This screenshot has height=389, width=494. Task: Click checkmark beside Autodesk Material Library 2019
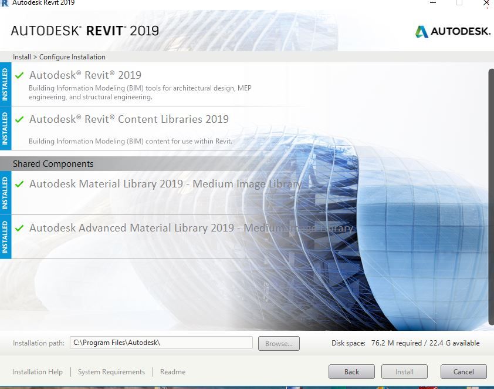tap(19, 183)
